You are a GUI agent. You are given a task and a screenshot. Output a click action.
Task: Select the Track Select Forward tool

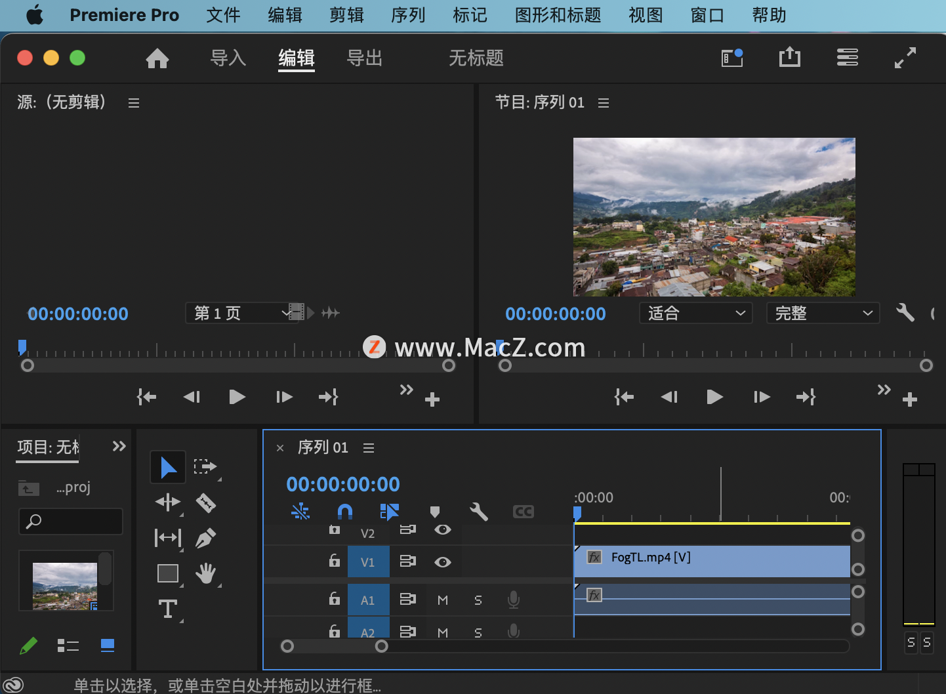click(x=205, y=466)
